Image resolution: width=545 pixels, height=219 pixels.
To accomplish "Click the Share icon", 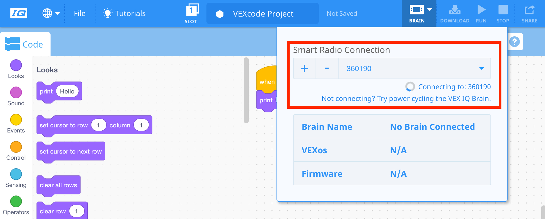I will pos(529,13).
